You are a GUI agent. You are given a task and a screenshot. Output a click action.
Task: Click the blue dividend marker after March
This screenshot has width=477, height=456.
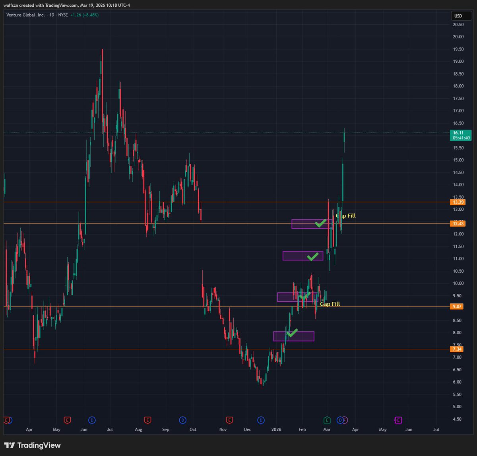pos(340,420)
